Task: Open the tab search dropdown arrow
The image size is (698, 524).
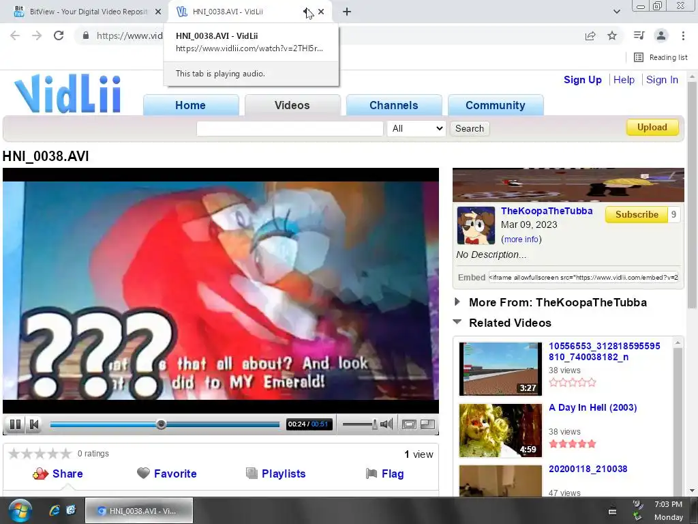Action: (616, 12)
